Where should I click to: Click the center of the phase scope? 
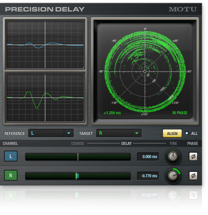click(x=145, y=71)
